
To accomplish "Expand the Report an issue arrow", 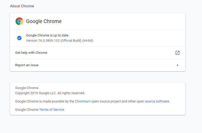I will point(178,65).
